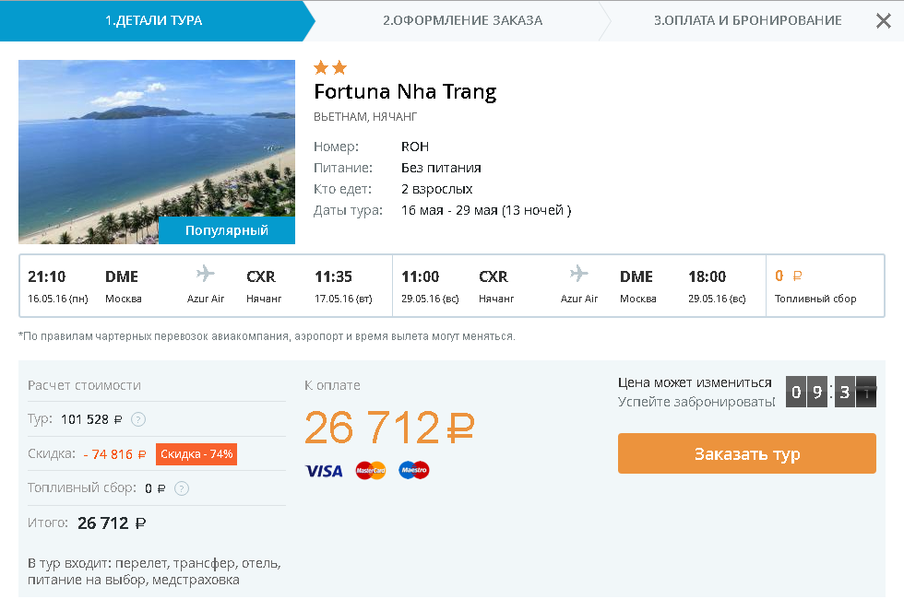Open the Fortuna Nha Trang hotel title
Viewport: 904px width, 599px height.
pos(405,91)
